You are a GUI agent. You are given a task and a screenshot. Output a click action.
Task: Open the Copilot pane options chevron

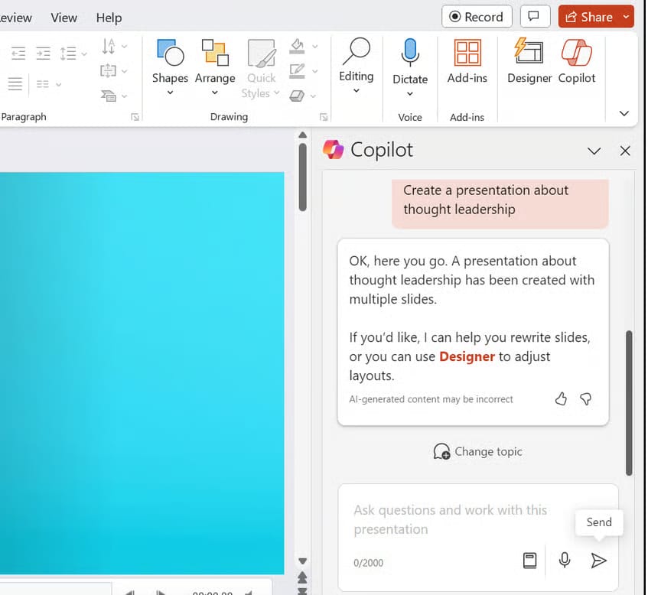[x=594, y=151]
